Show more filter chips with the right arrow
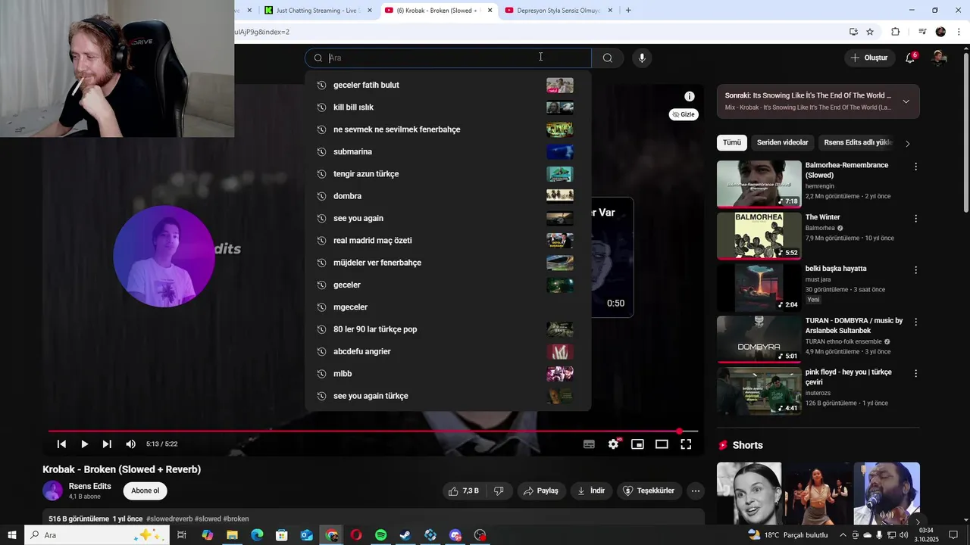The image size is (970, 545). coord(908,143)
